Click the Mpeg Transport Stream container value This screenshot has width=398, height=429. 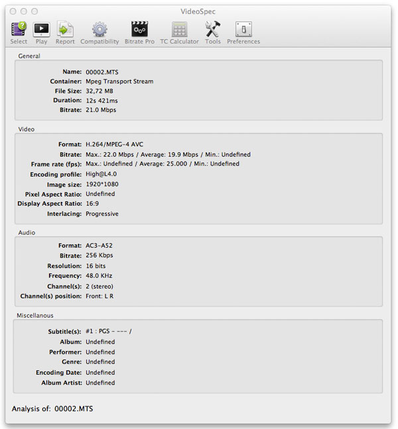119,81
